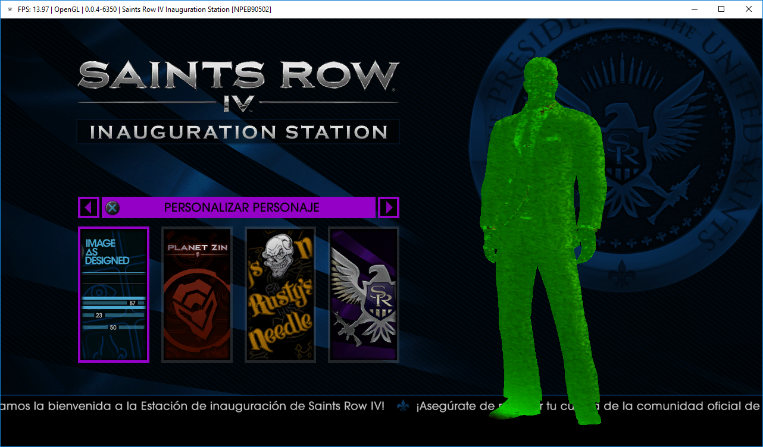The width and height of the screenshot is (763, 447).
Task: Select the Personalizar Personaje purple button
Action: coord(239,207)
